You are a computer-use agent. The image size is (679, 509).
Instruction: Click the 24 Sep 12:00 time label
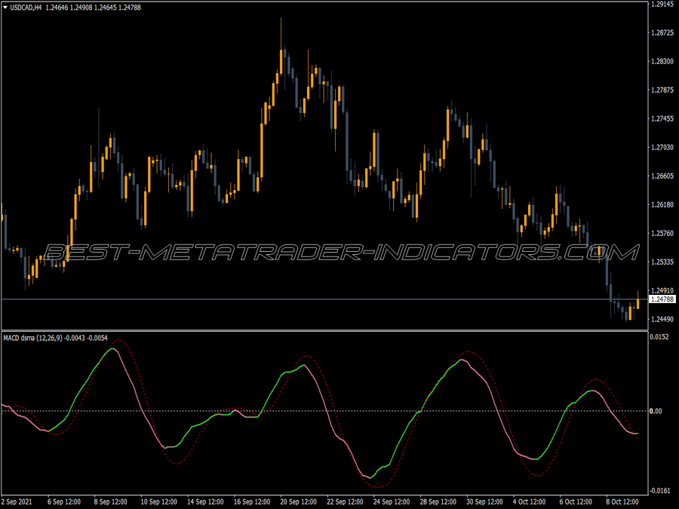tap(392, 501)
